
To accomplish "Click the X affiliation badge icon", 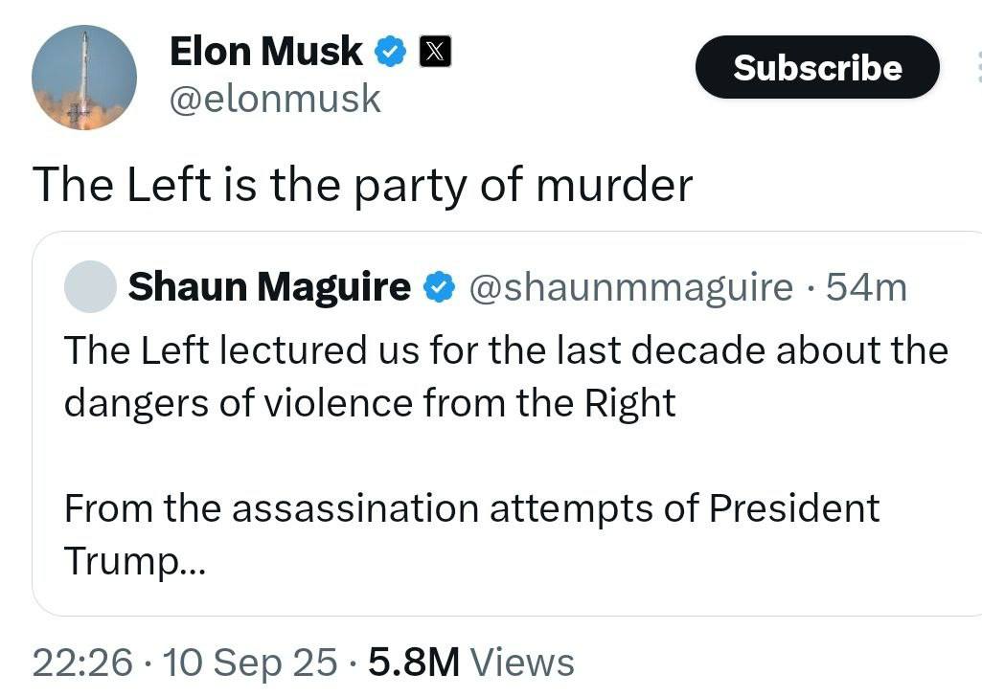I will pyautogui.click(x=435, y=52).
